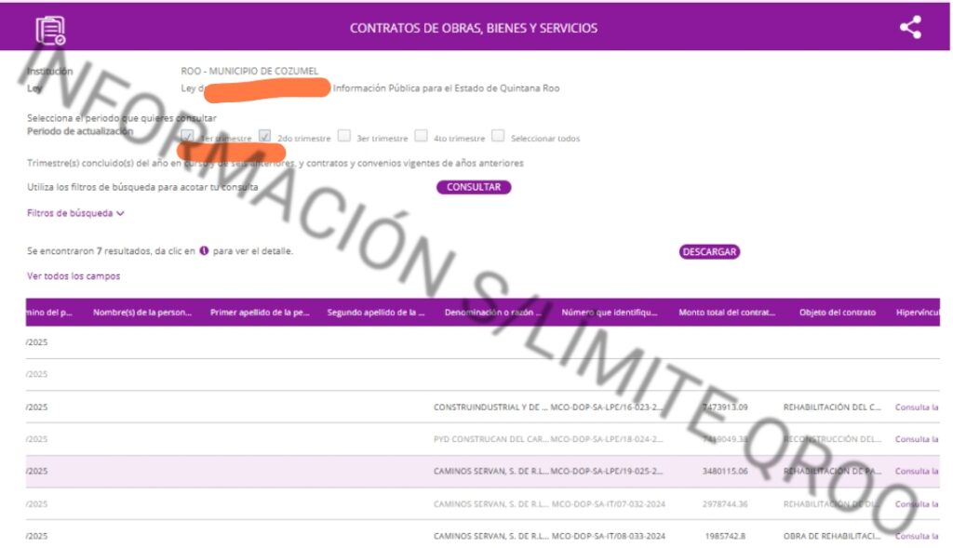Click the amount 1985742.8 cell

pyautogui.click(x=725, y=536)
